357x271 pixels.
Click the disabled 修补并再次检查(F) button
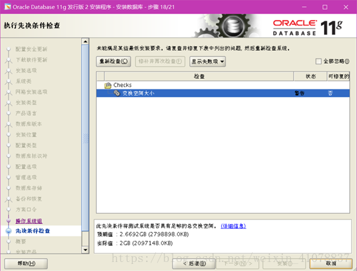point(160,61)
